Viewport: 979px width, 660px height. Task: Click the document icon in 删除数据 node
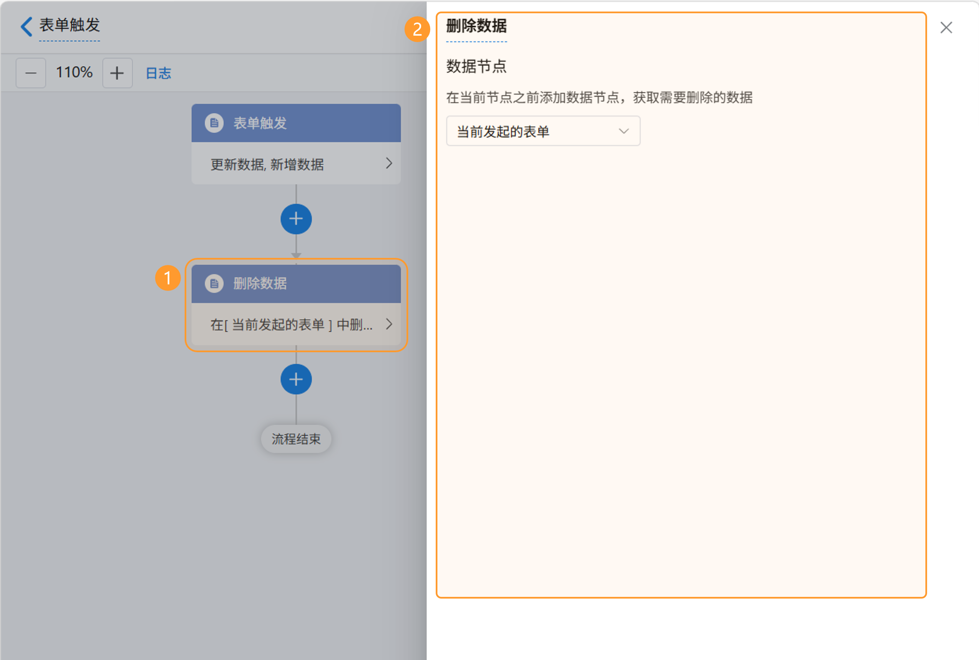click(x=214, y=283)
